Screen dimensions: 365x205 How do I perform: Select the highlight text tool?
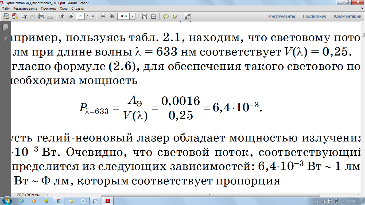(x=175, y=16)
